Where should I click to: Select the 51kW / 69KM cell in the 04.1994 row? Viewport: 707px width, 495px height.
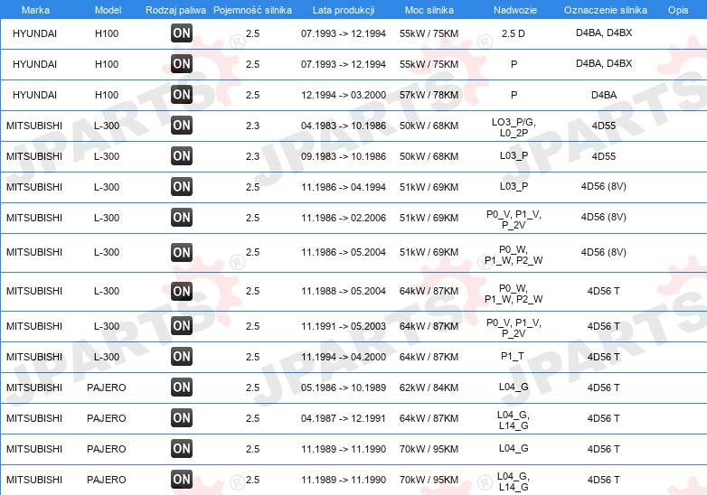click(429, 187)
